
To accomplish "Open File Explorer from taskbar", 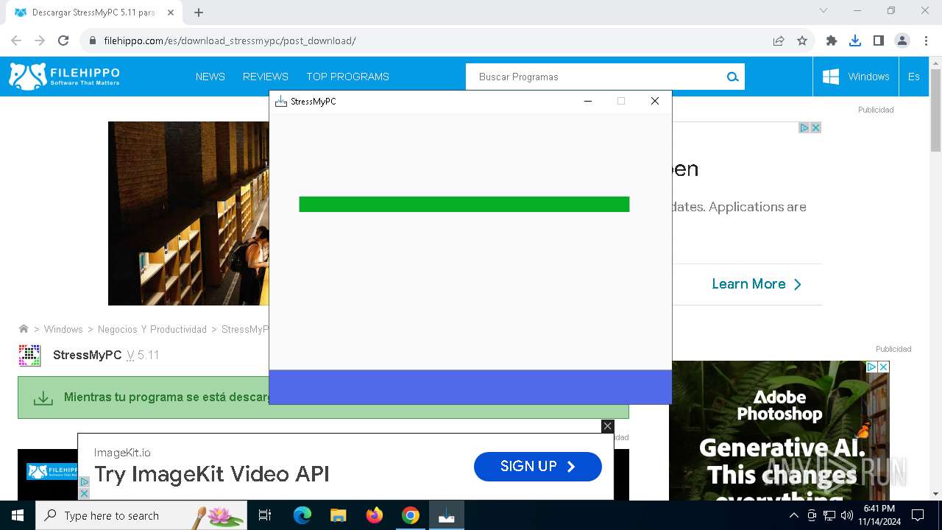I will point(338,515).
